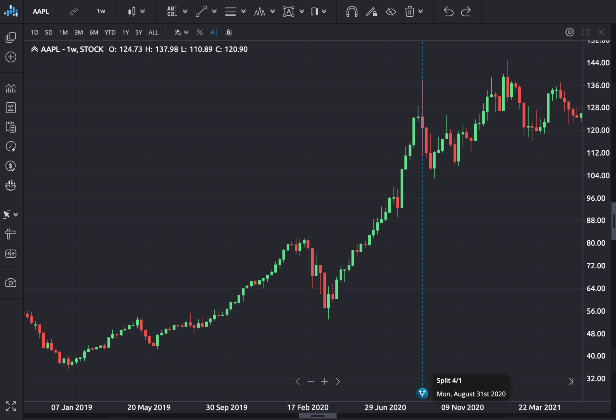Expand the text annotation dropdown arrow
616x420 pixels.
(x=302, y=11)
